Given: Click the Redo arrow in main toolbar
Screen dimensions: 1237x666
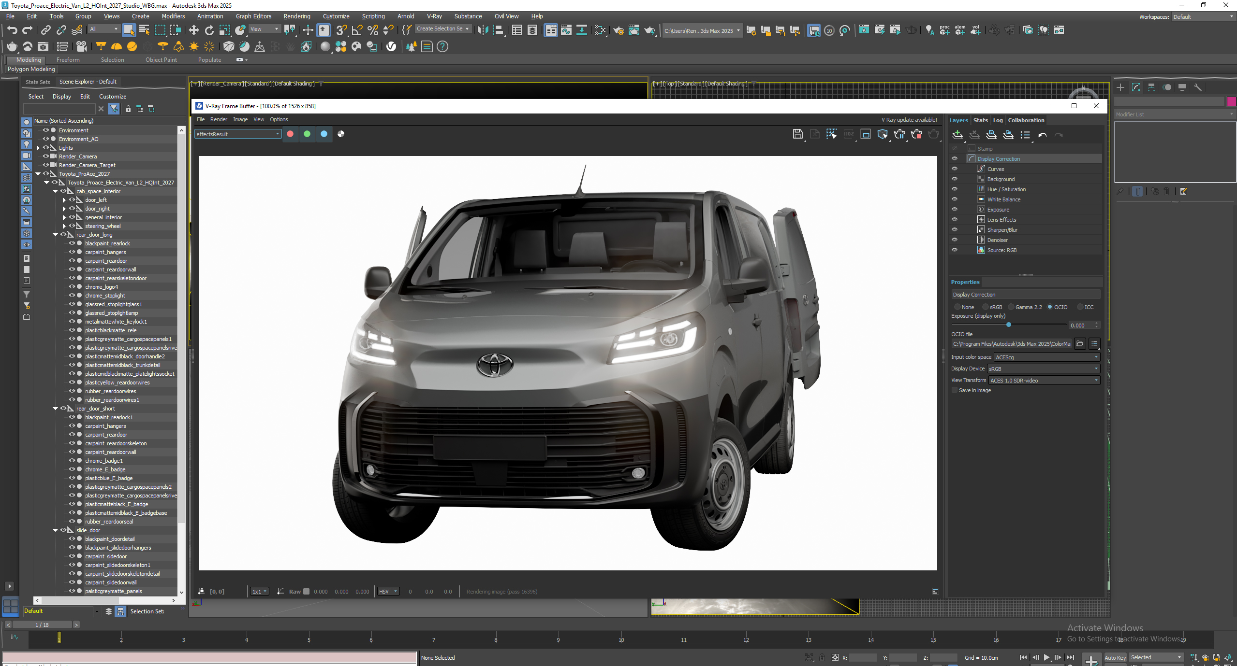Looking at the screenshot, I should point(28,30).
